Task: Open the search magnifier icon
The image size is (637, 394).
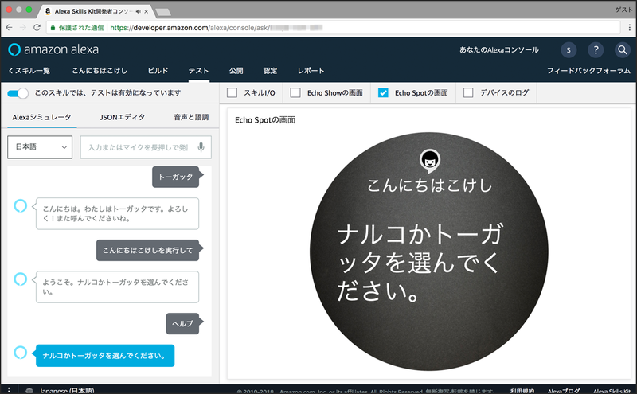Action: 622,50
